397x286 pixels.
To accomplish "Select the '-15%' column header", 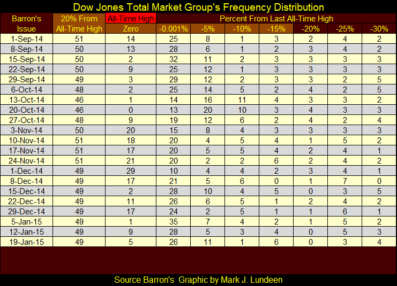I will pyautogui.click(x=276, y=28).
